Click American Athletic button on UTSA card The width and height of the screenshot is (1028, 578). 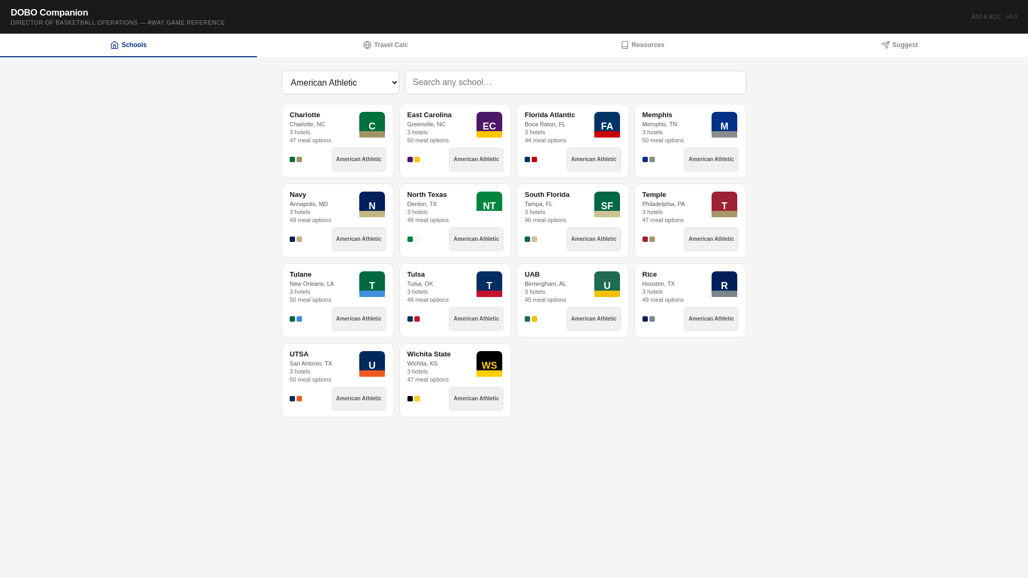359,399
